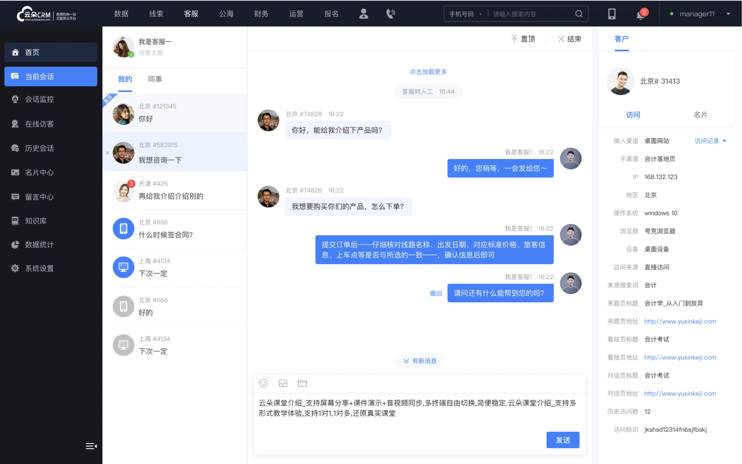Click the emoji icon in chat toolbar

coord(263,383)
